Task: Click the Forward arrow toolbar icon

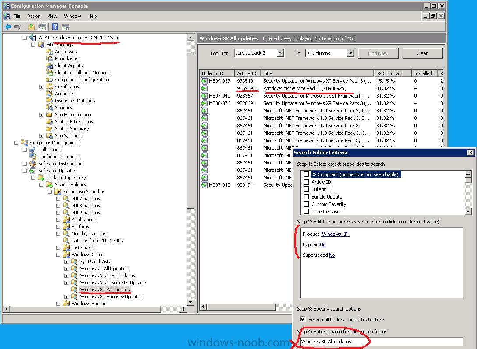Action: click(x=18, y=27)
